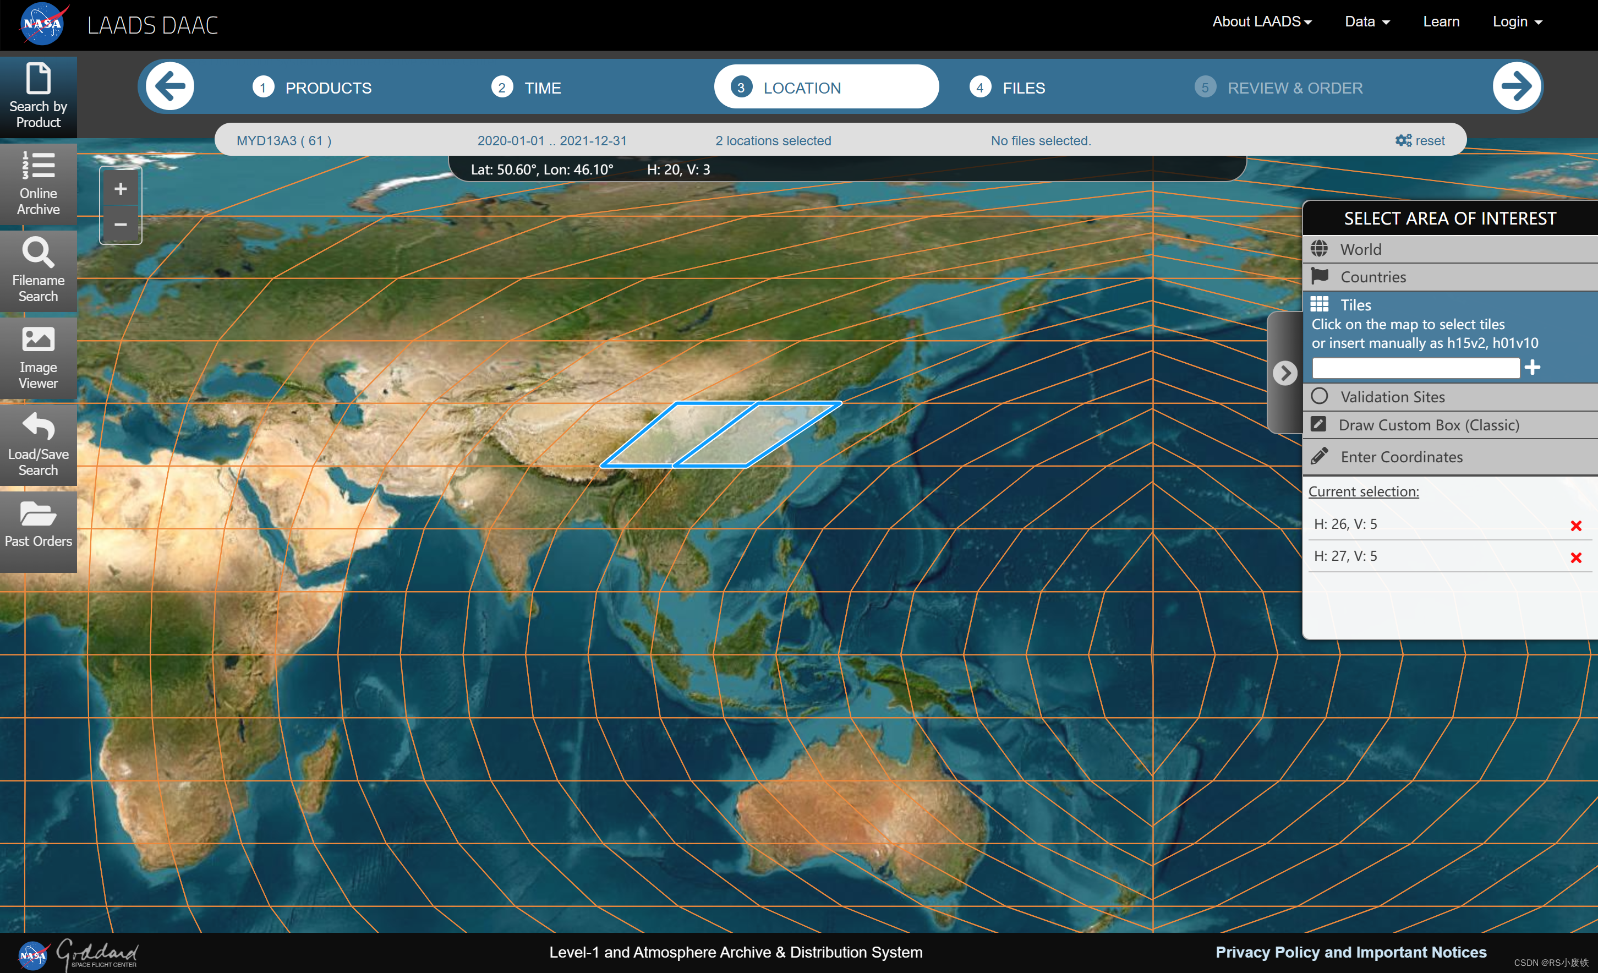Image resolution: width=1598 pixels, height=973 pixels.
Task: Choose Draw Custom Box (Classic)
Action: tap(1450, 425)
